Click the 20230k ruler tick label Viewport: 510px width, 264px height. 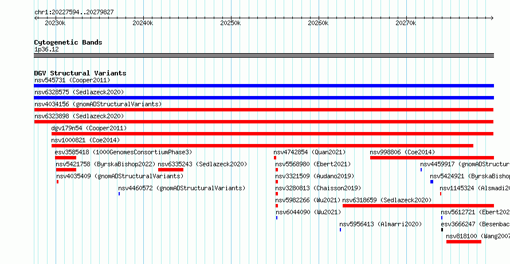pyautogui.click(x=55, y=23)
